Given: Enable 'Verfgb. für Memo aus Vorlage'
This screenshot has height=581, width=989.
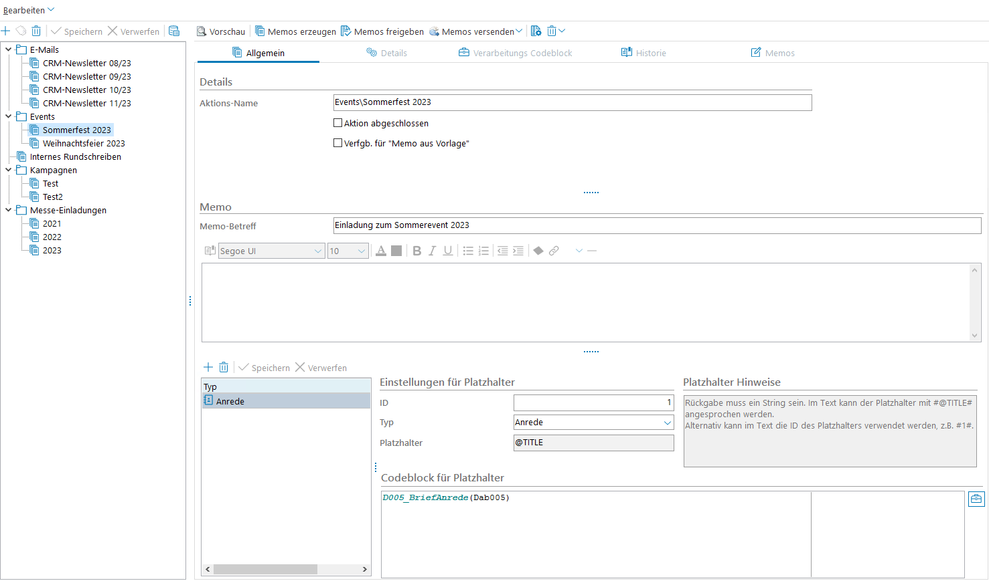Looking at the screenshot, I should (x=338, y=143).
